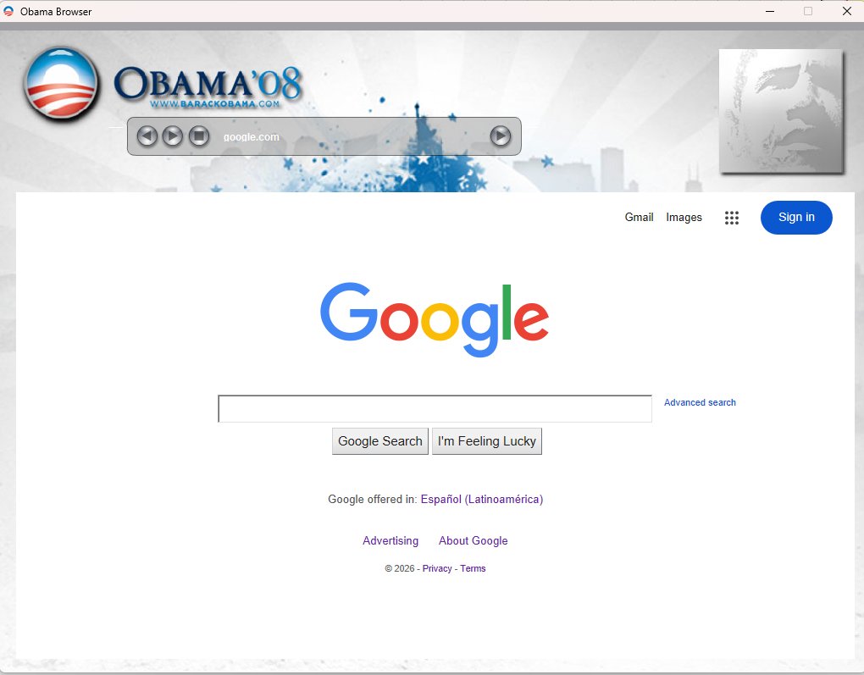Click the Google Search button
Screen dimensions: 864x675
(x=379, y=440)
